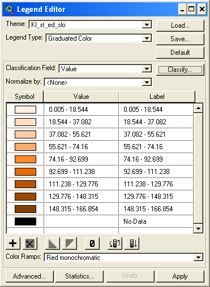Click the Legend Editor title bar icon
The image size is (210, 287).
[10, 9]
